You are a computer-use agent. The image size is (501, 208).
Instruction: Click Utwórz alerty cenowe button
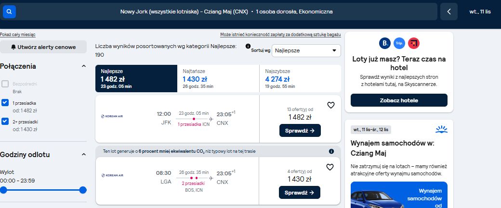tap(43, 47)
